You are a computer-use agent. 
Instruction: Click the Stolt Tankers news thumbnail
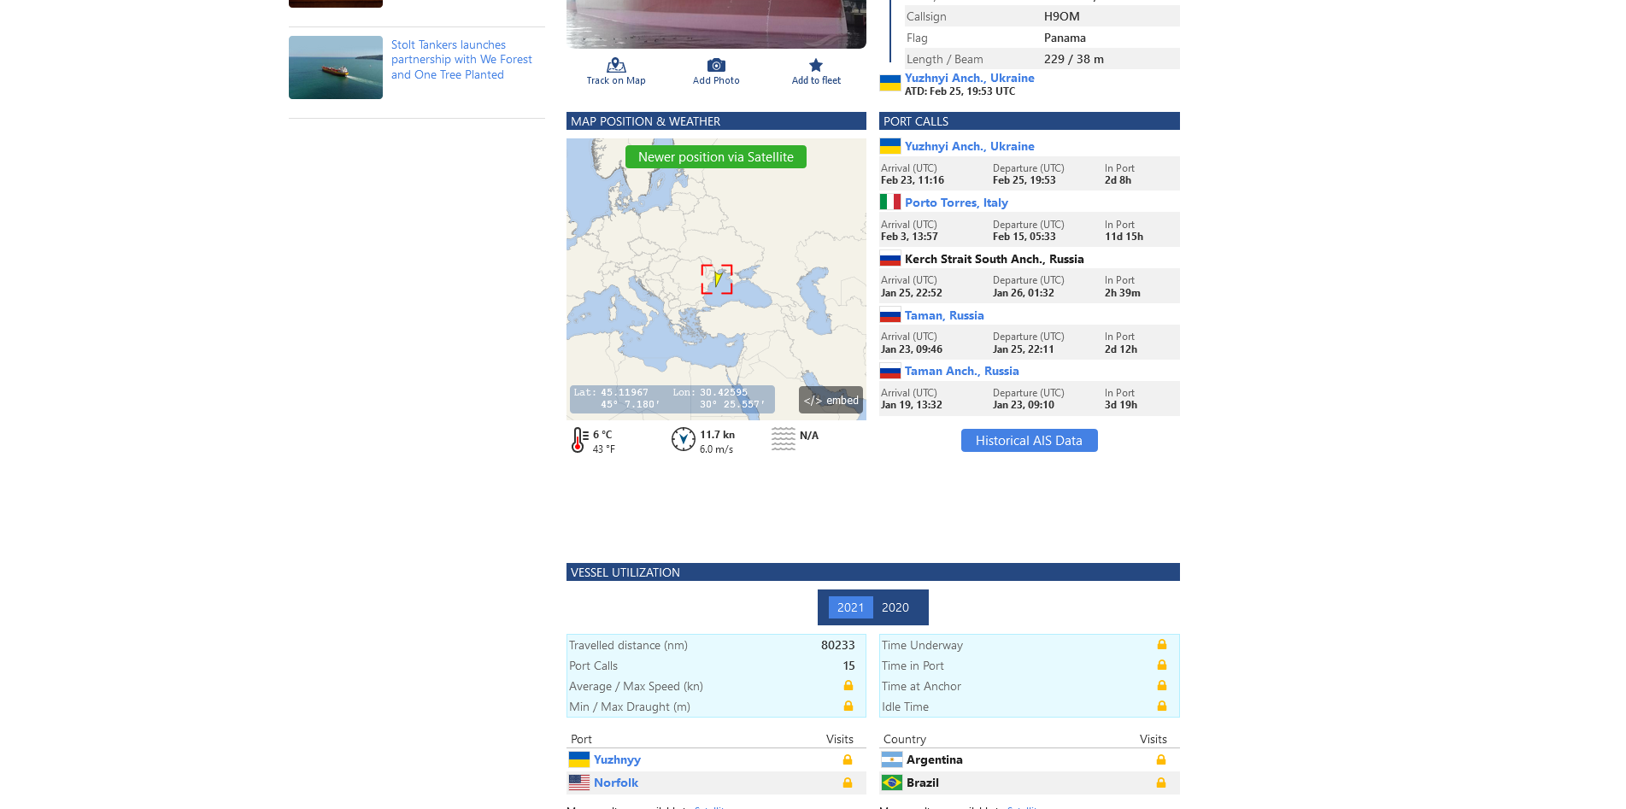click(336, 67)
